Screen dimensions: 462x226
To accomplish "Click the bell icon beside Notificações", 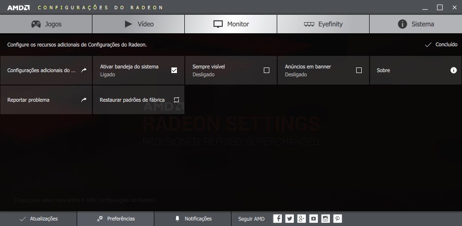I will 177,219.
